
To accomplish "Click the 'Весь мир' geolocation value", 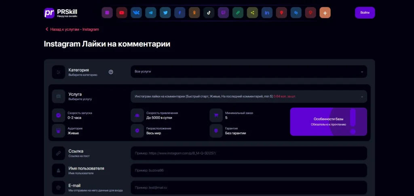I will (x=154, y=133).
